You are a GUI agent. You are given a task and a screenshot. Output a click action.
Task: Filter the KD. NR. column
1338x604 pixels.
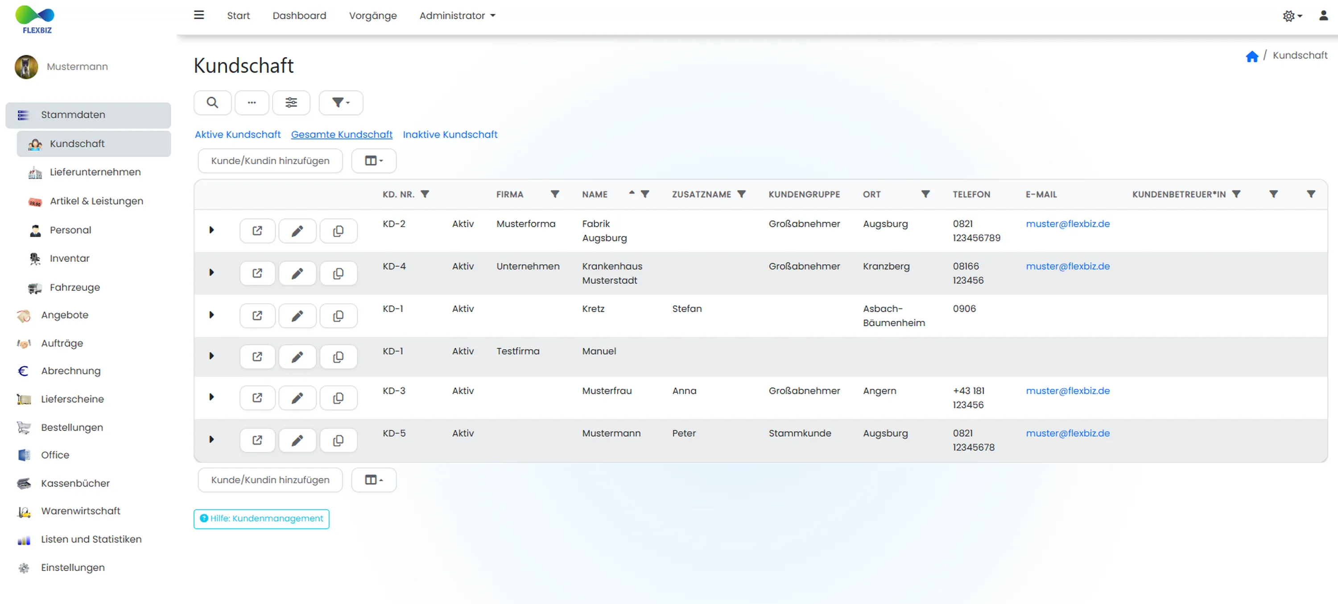click(x=425, y=194)
